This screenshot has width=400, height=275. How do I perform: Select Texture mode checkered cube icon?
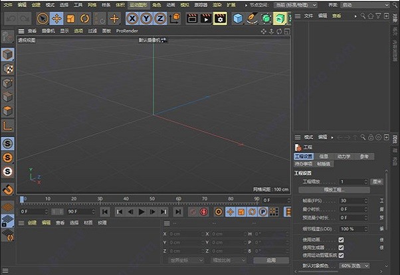(8, 69)
